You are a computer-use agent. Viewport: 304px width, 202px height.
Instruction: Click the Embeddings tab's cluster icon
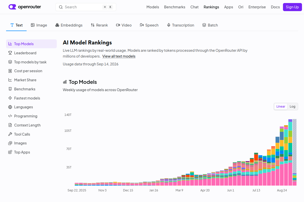pos(57,25)
